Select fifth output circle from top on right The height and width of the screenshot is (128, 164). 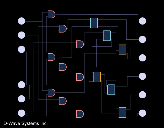142,95
